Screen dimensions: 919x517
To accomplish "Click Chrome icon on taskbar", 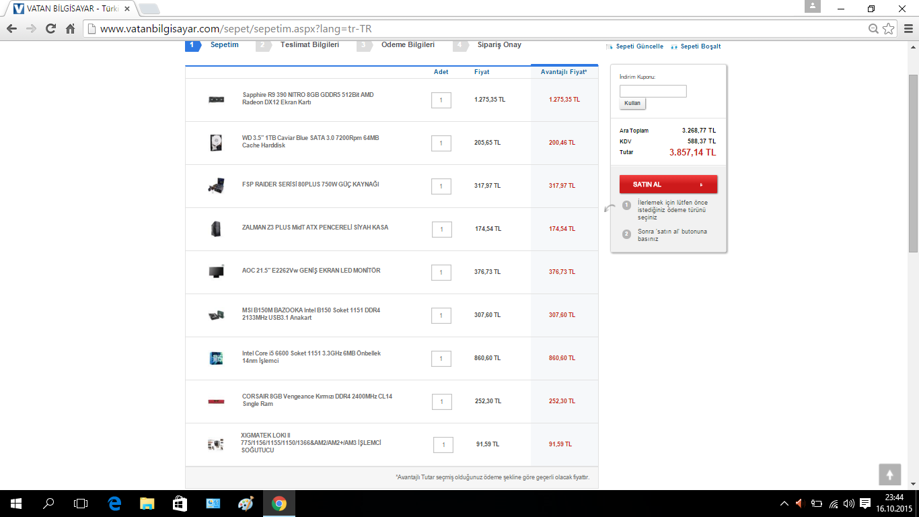I will 279,504.
